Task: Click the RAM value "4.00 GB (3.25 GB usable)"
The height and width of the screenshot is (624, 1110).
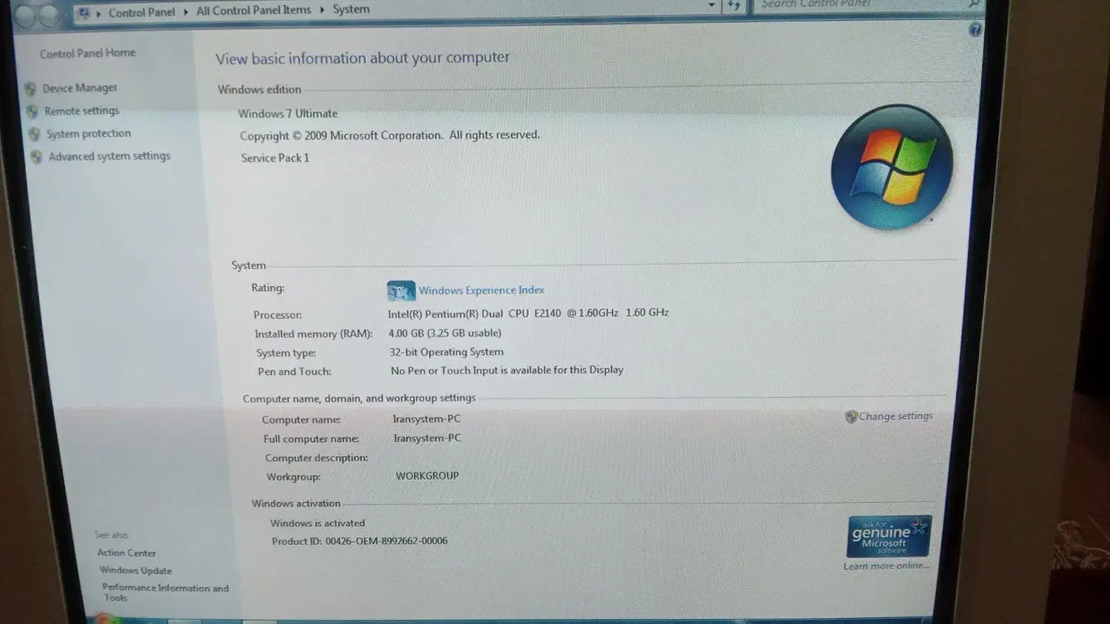Action: pyautogui.click(x=445, y=333)
